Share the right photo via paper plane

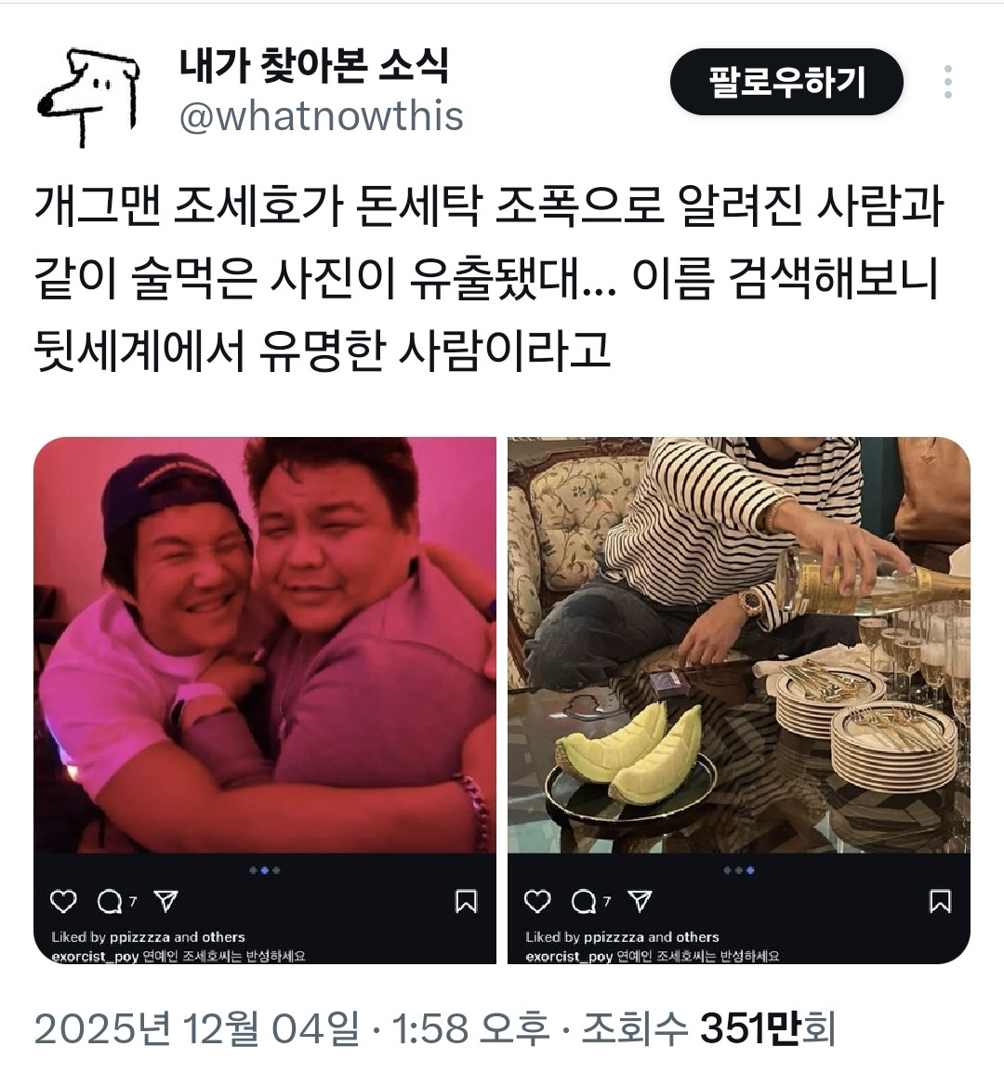pyautogui.click(x=640, y=901)
